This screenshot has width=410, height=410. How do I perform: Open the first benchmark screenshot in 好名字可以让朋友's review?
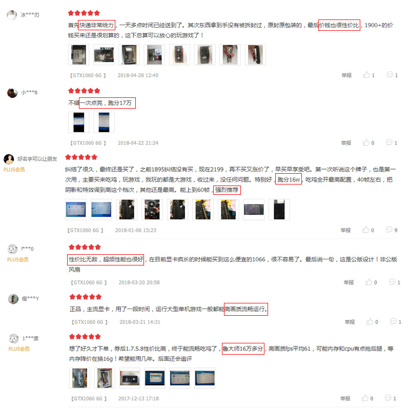[75, 210]
